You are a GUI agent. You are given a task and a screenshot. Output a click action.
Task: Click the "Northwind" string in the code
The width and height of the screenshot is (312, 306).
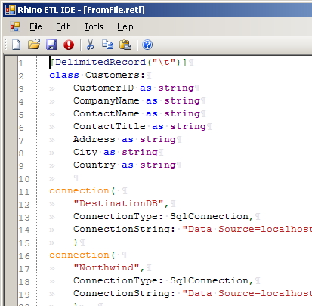pos(107,267)
